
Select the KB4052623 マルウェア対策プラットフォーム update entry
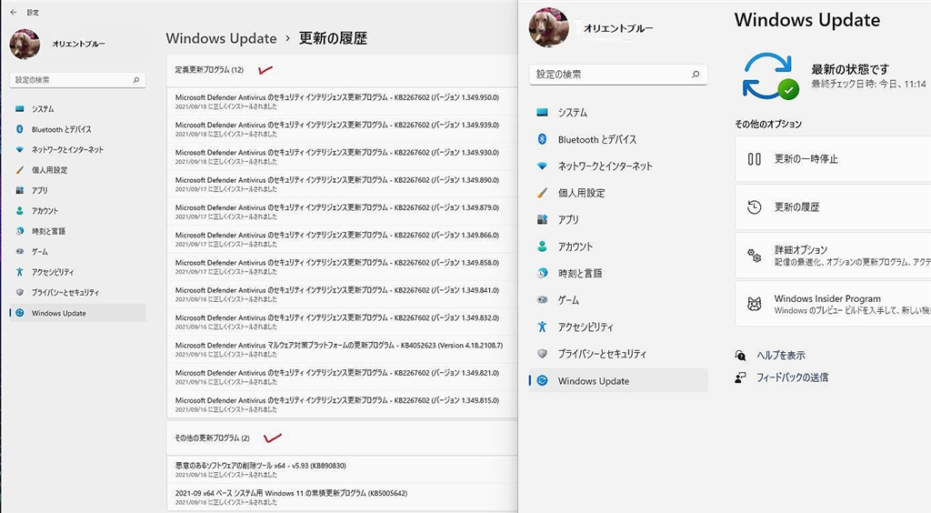pos(342,349)
